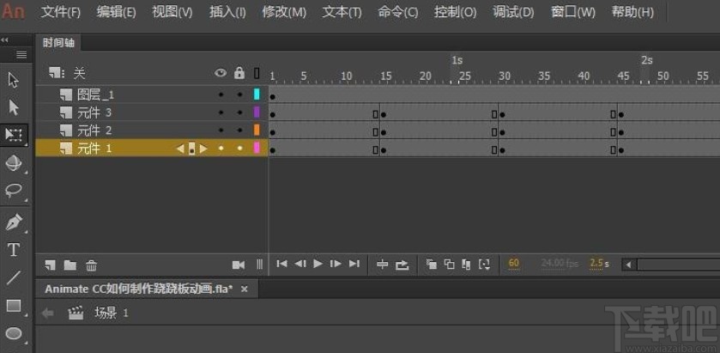Open the 控制(O) menu
This screenshot has width=720, height=353.
click(x=455, y=12)
